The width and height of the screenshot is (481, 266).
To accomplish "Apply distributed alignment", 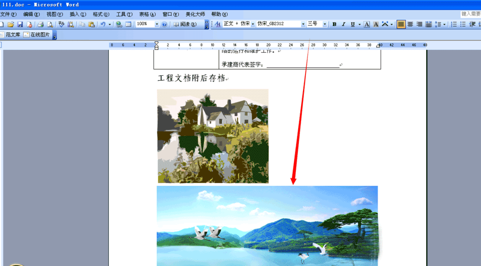I will click(429, 24).
